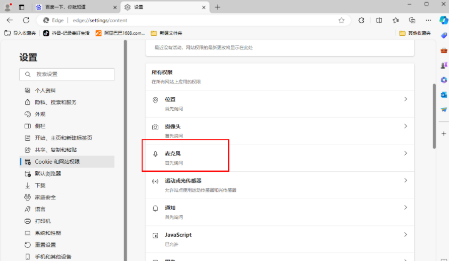Viewport: 449px width, 261px height.
Task: Switch to the 百度一下 tab
Action: click(76, 7)
